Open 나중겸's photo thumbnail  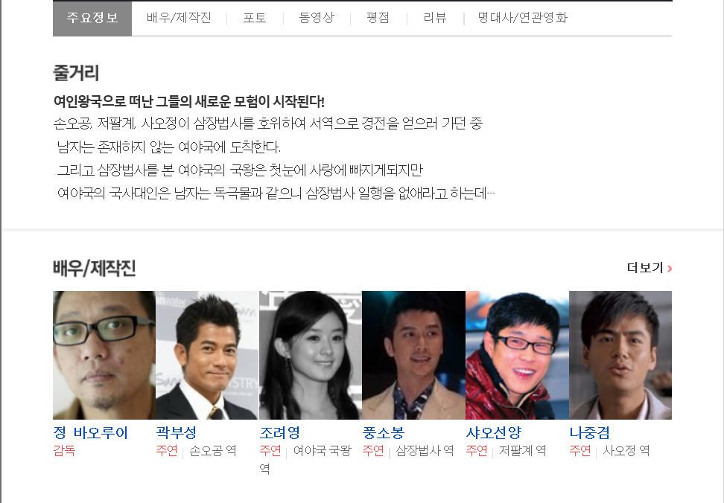pyautogui.click(x=620, y=355)
